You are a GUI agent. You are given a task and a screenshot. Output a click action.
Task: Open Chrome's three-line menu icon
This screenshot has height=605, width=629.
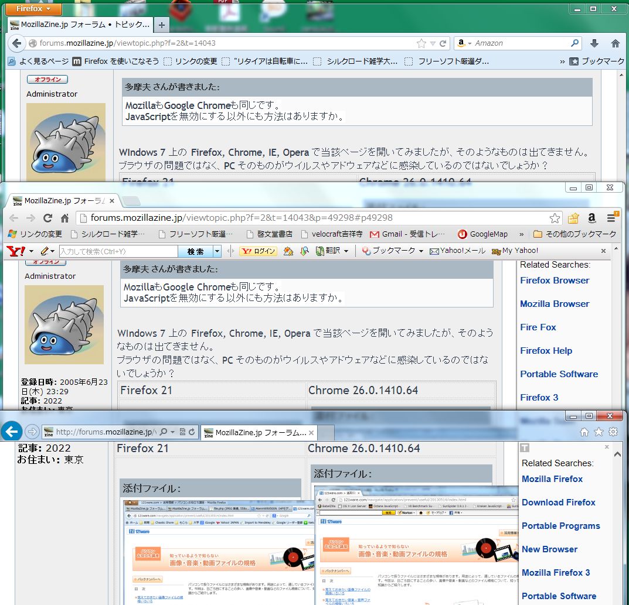pyautogui.click(x=611, y=218)
